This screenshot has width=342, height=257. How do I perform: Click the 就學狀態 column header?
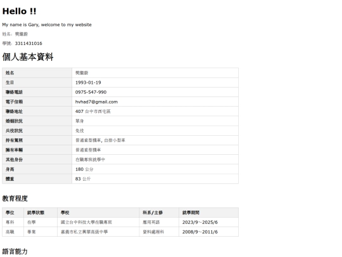click(35, 213)
